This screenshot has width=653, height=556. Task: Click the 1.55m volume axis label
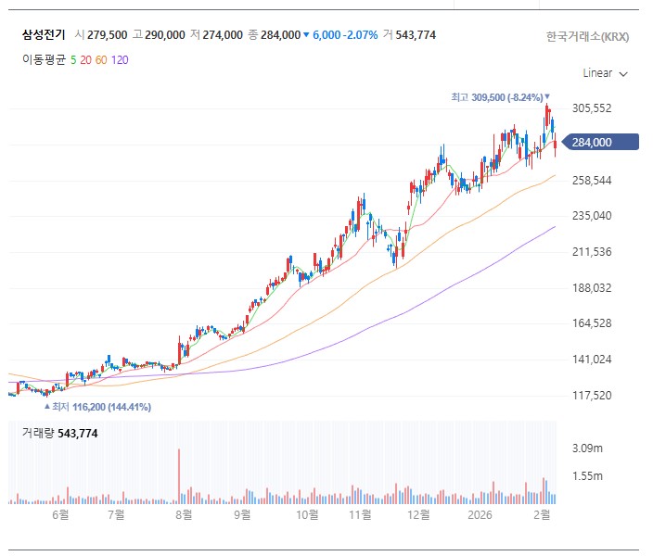587,476
